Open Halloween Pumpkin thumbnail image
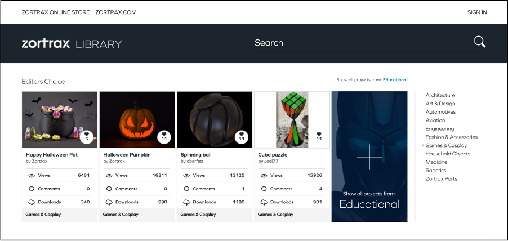Viewport: 508px width, 241px height. coord(137,119)
